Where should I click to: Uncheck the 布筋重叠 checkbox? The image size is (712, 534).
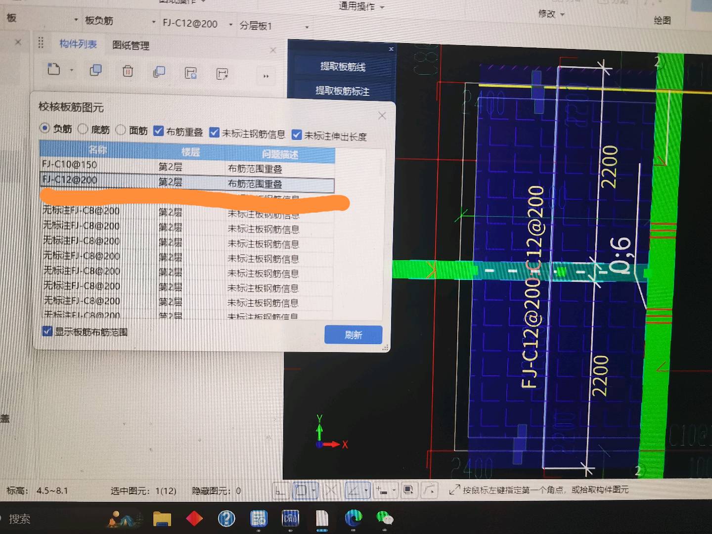[158, 131]
